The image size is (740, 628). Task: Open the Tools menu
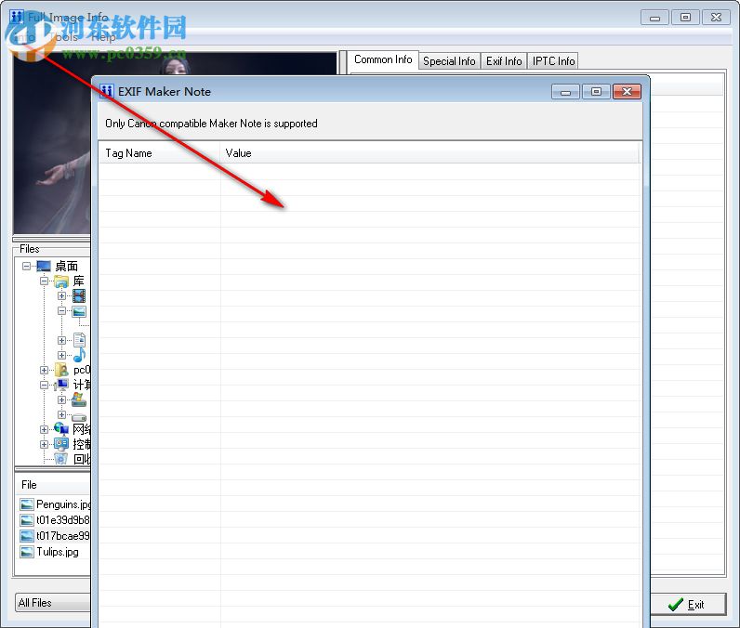click(64, 37)
